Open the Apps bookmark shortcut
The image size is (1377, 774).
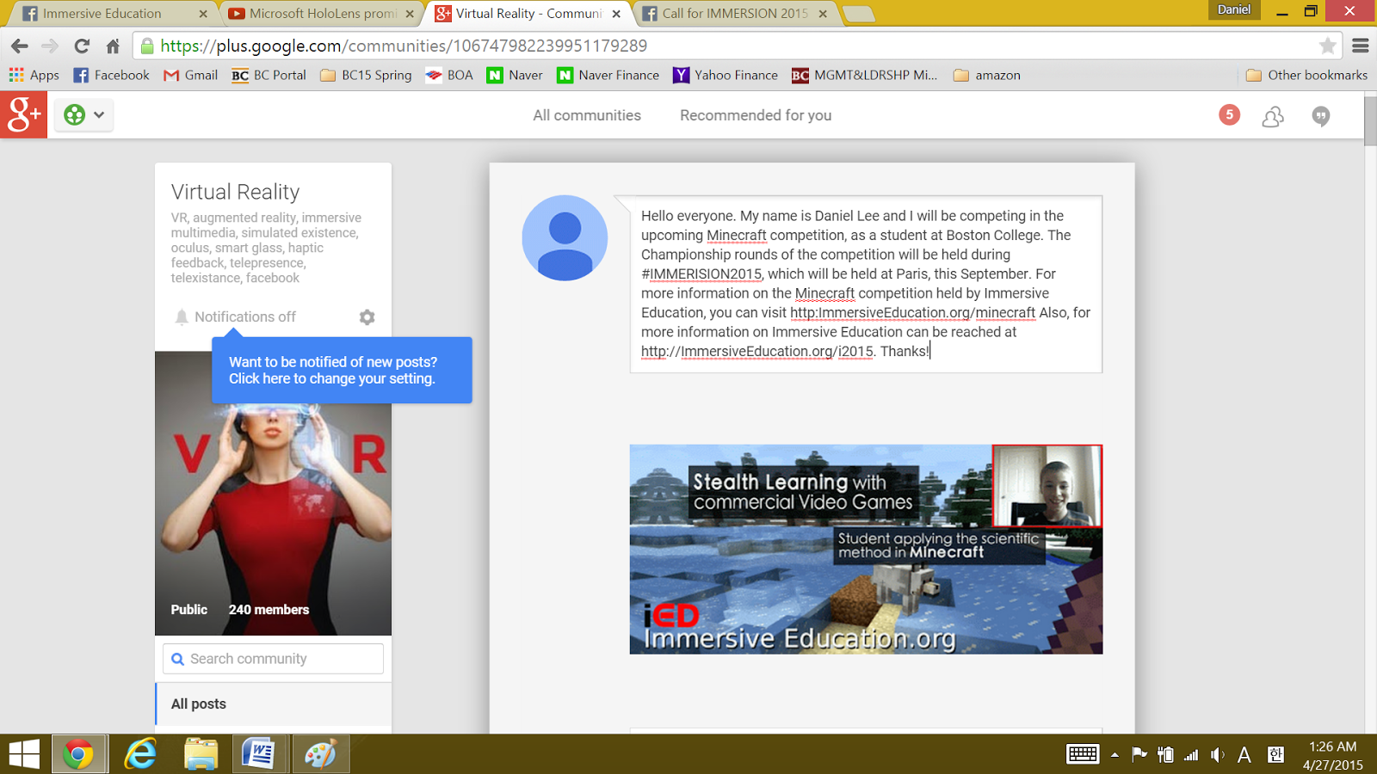(x=34, y=75)
